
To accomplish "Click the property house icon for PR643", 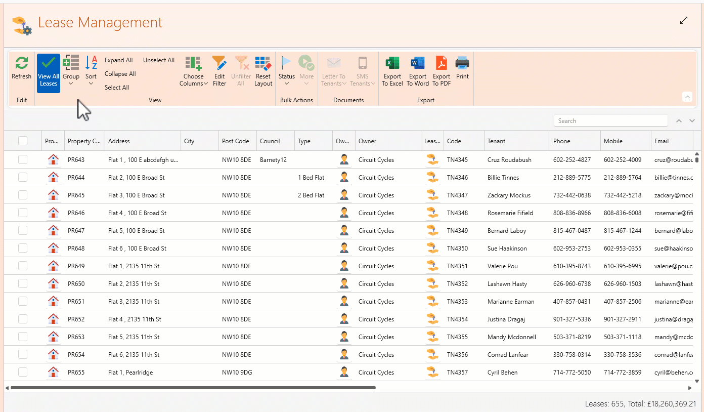I will click(x=53, y=160).
